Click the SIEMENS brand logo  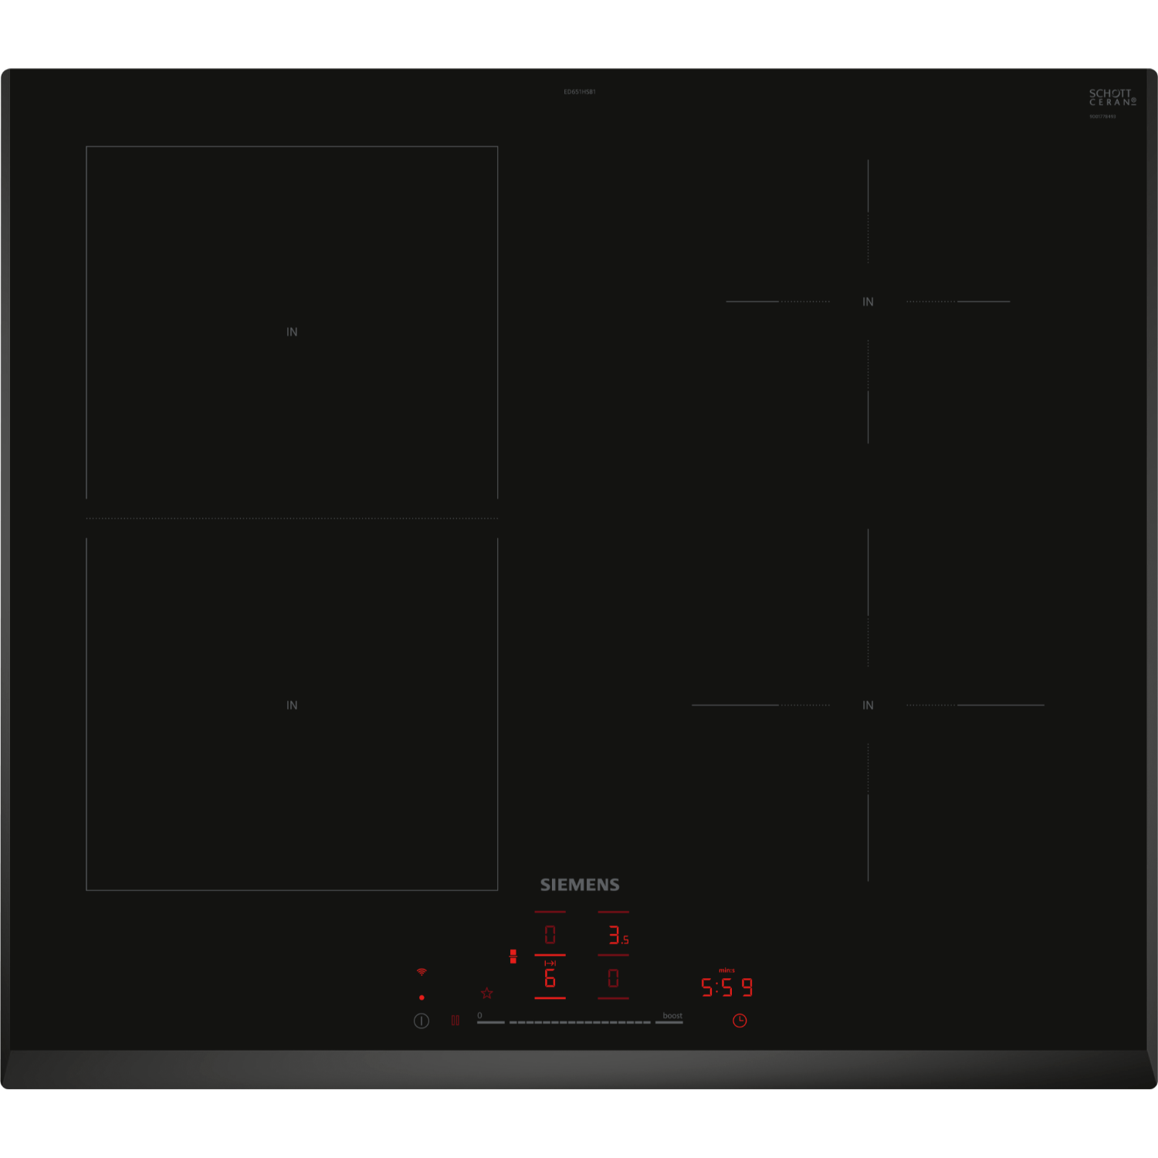coord(580,885)
